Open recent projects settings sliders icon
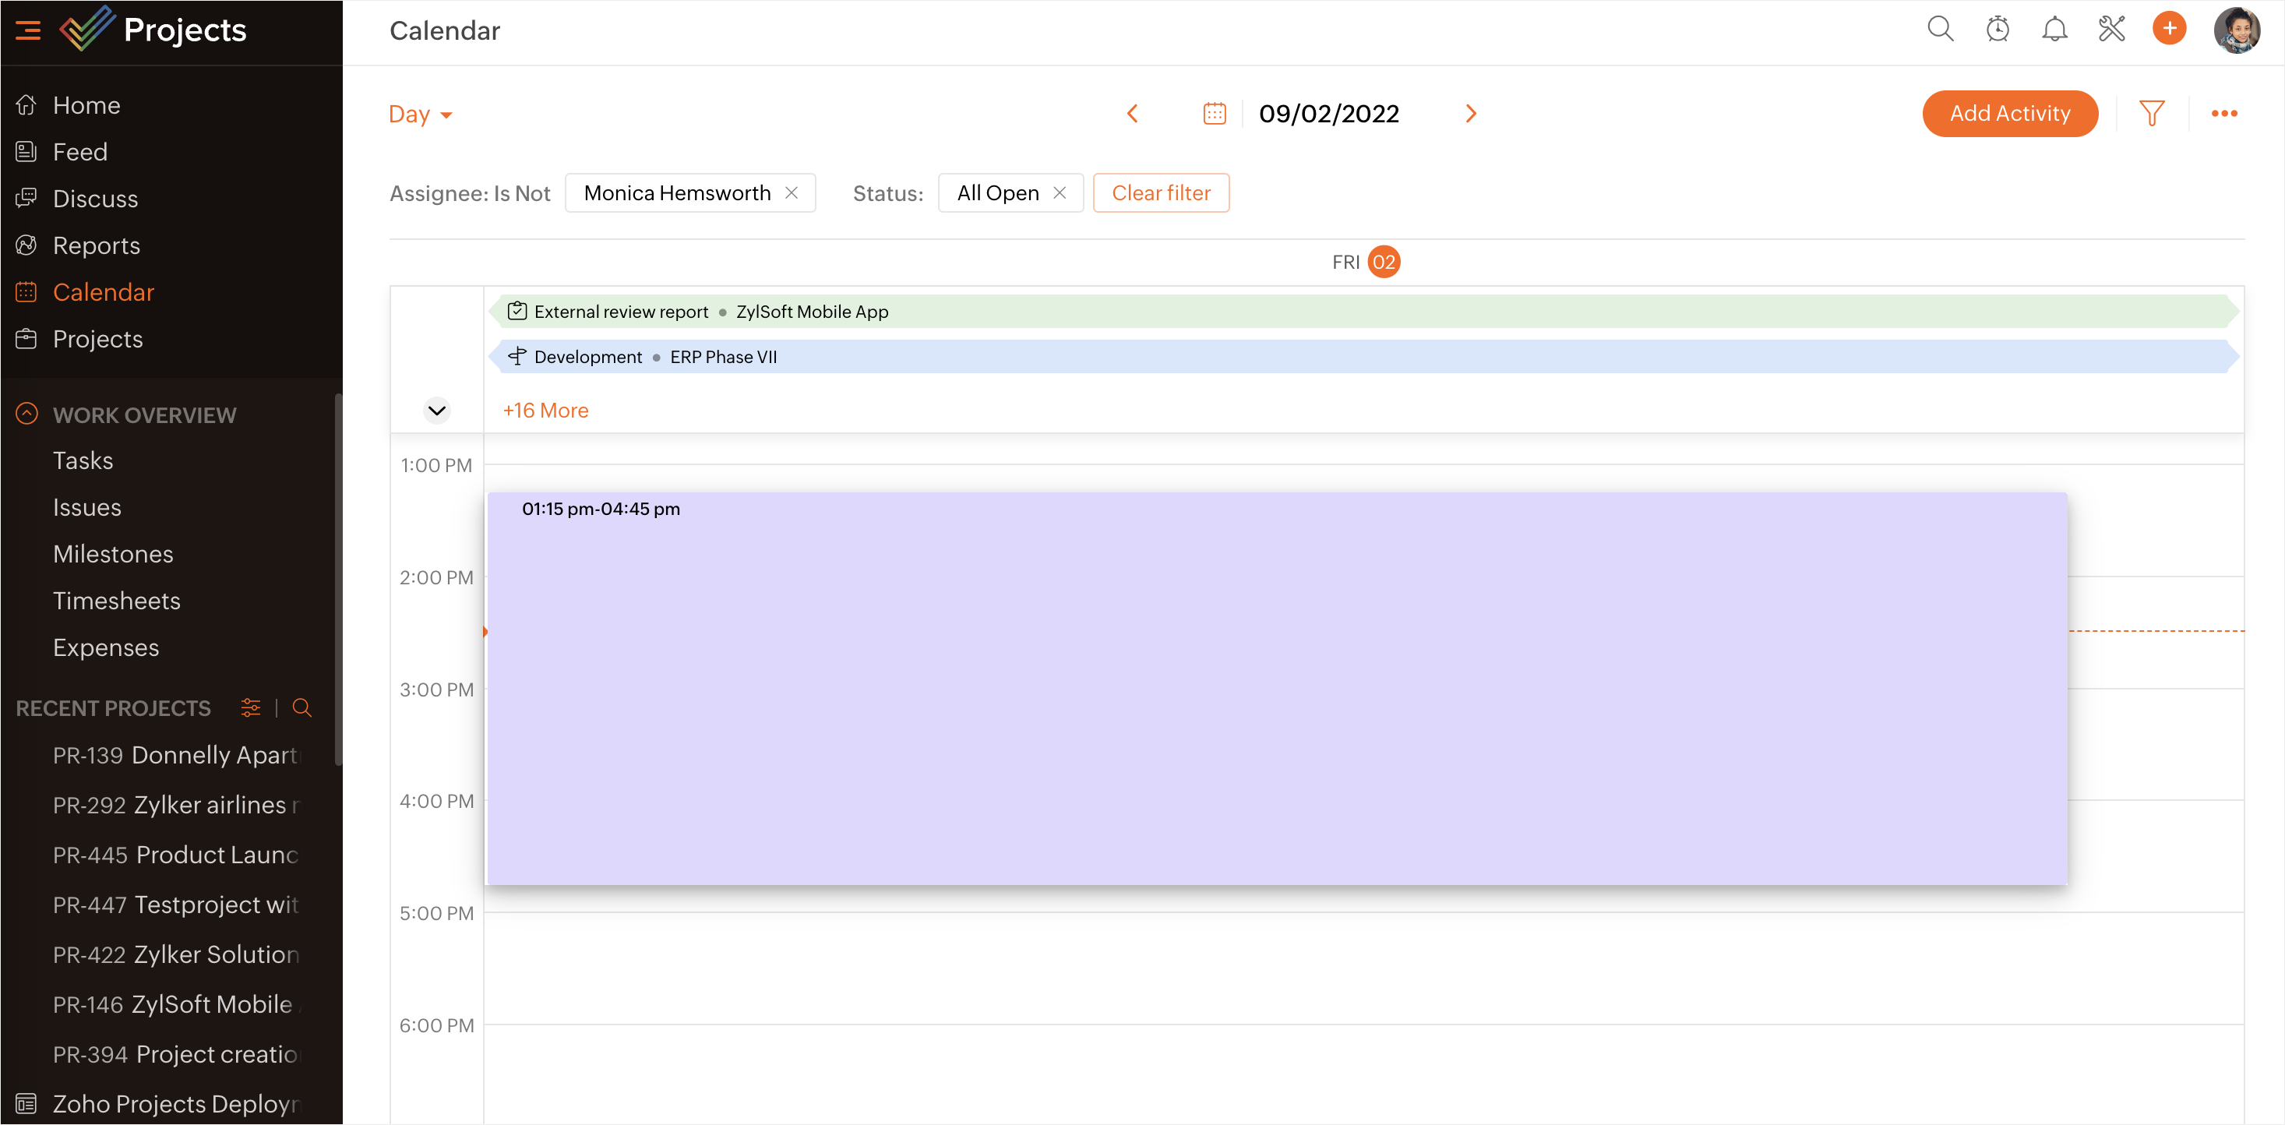2285x1125 pixels. click(x=251, y=707)
